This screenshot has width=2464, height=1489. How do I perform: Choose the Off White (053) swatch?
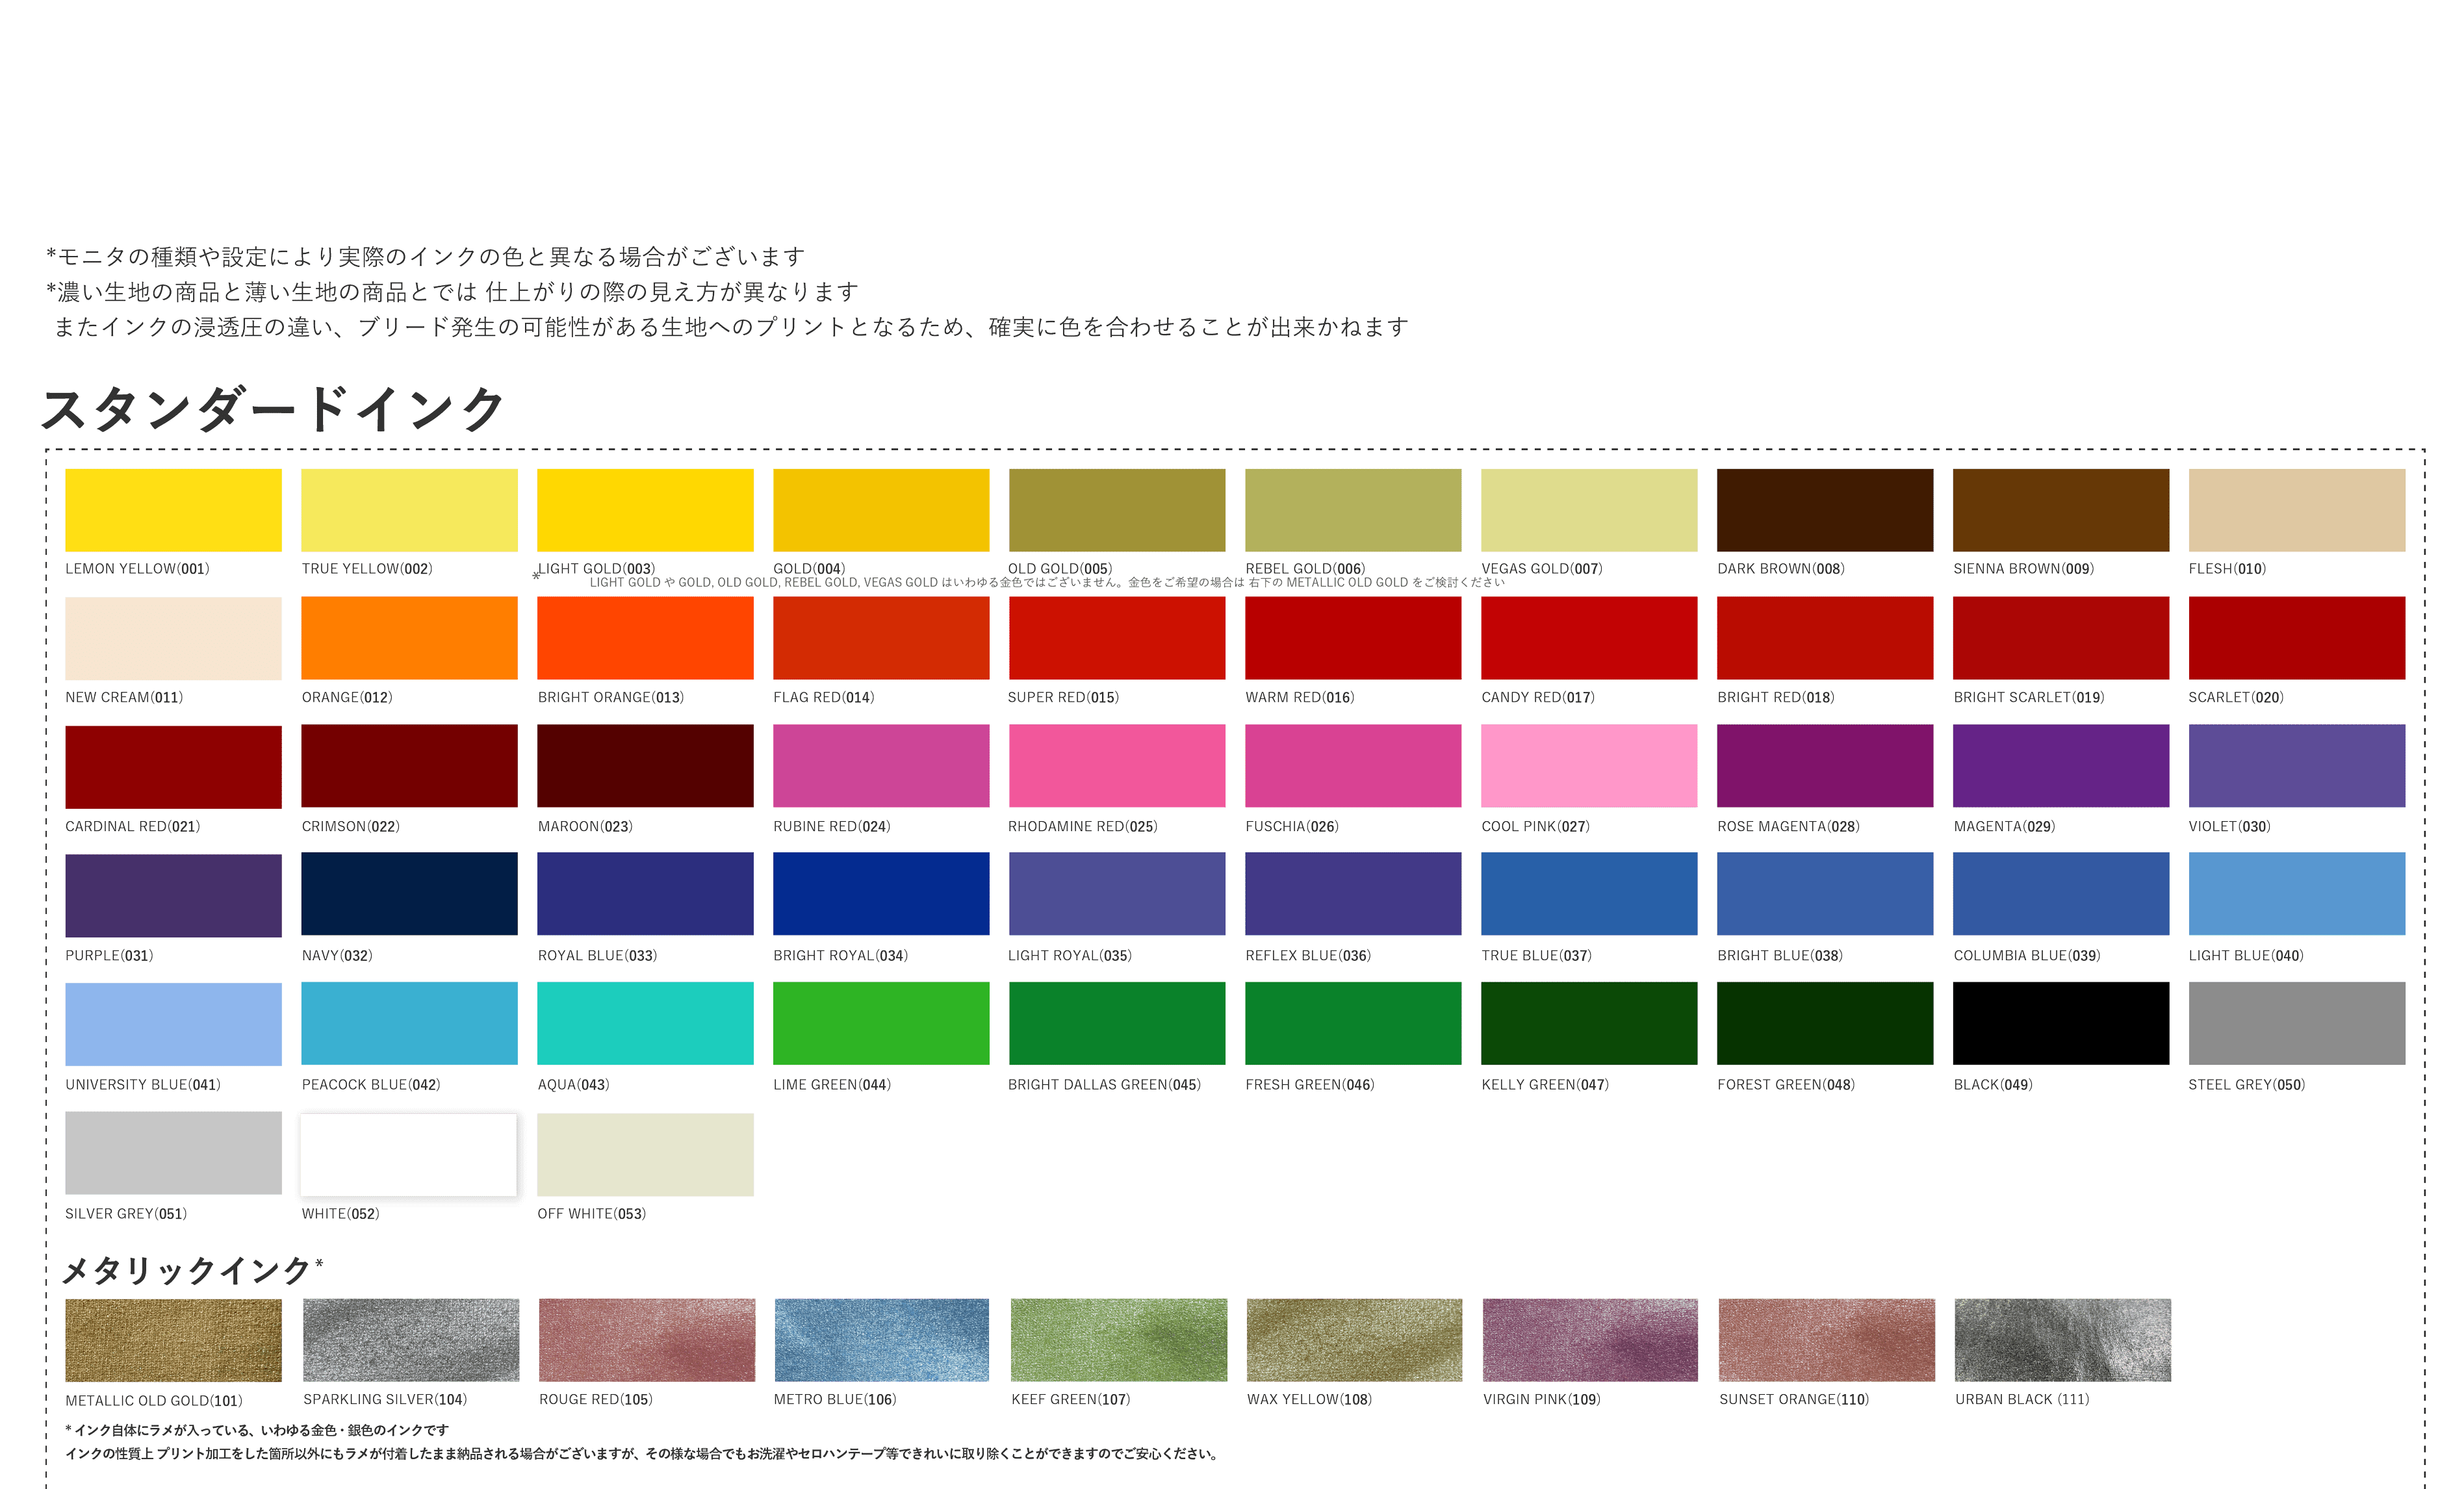click(645, 1154)
